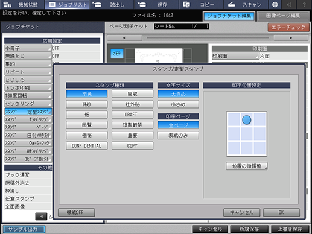This screenshot has width=312, height=234.
Task: Choose 全ページ all pages option
Action: pyautogui.click(x=178, y=125)
